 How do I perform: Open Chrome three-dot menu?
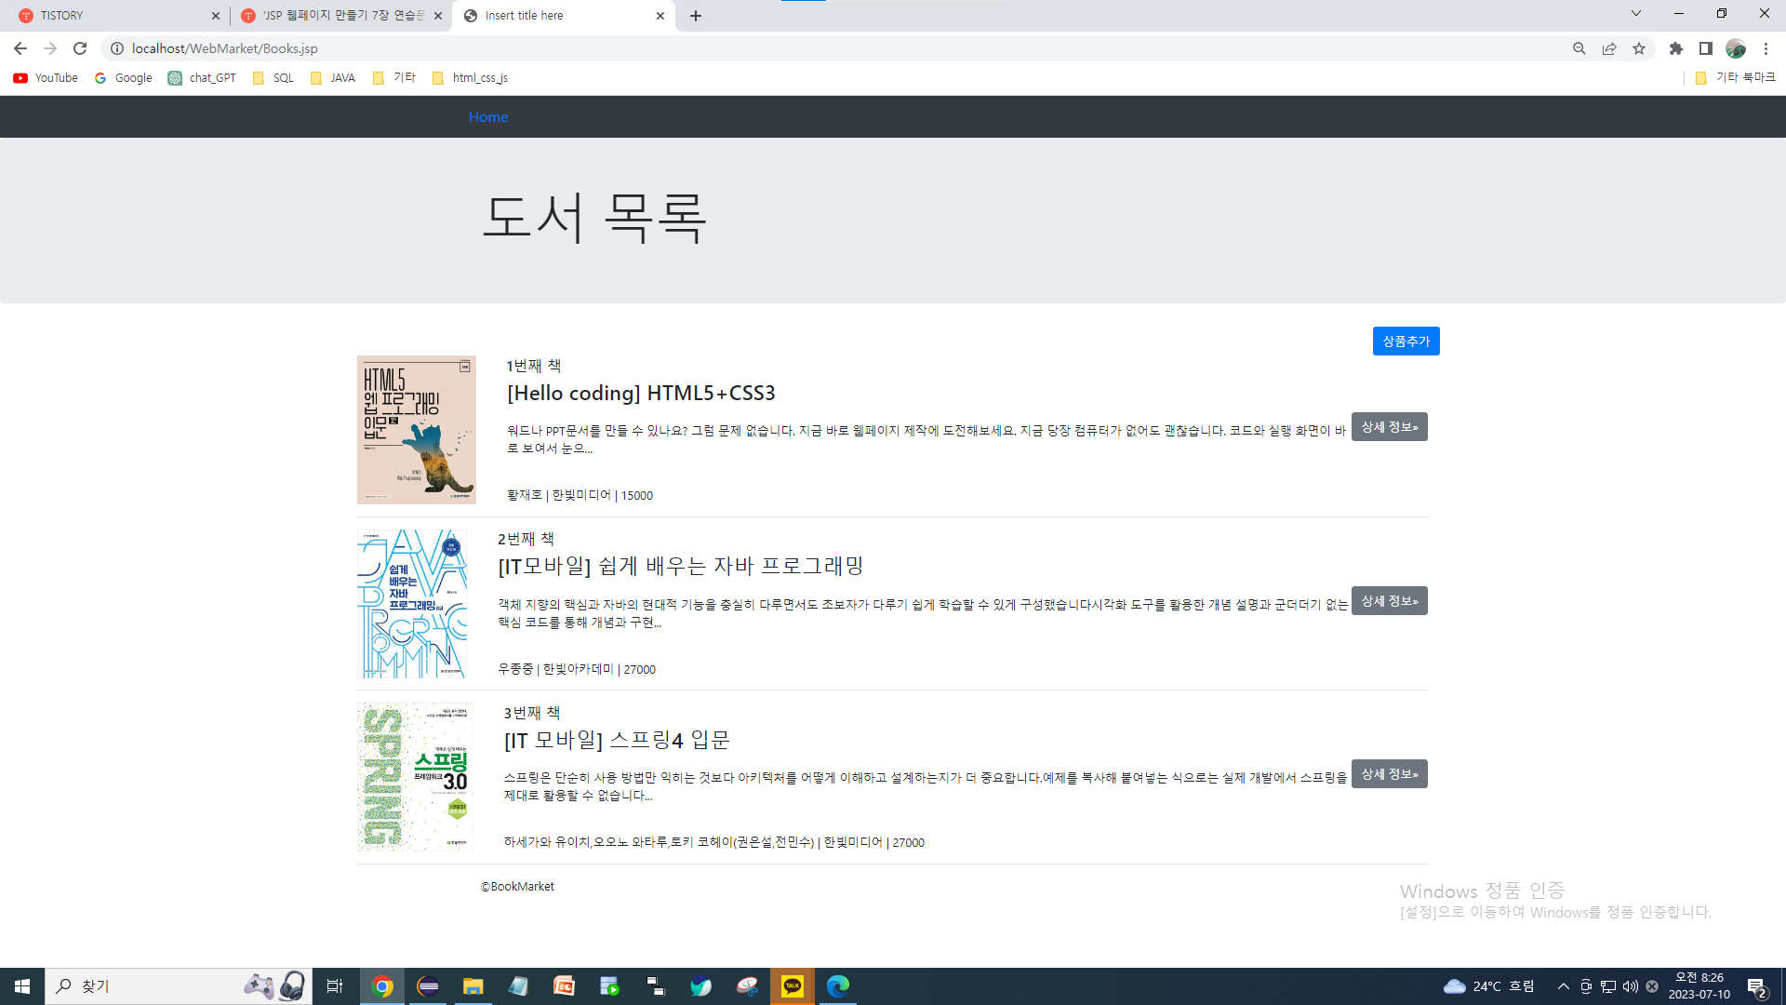click(1766, 48)
